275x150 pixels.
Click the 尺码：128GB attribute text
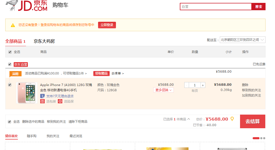pos(107,90)
